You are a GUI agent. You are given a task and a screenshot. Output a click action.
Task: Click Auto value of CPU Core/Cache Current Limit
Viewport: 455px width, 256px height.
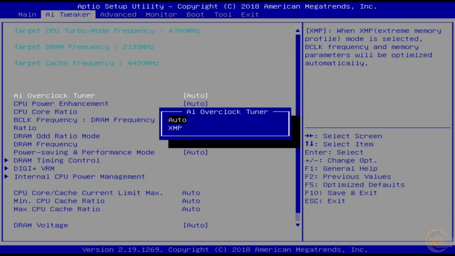pos(191,193)
